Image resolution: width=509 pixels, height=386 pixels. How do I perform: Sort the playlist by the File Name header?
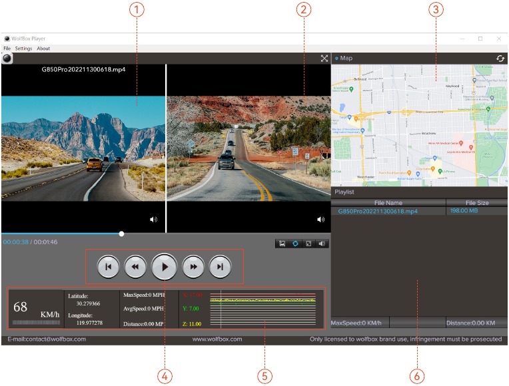click(x=388, y=203)
